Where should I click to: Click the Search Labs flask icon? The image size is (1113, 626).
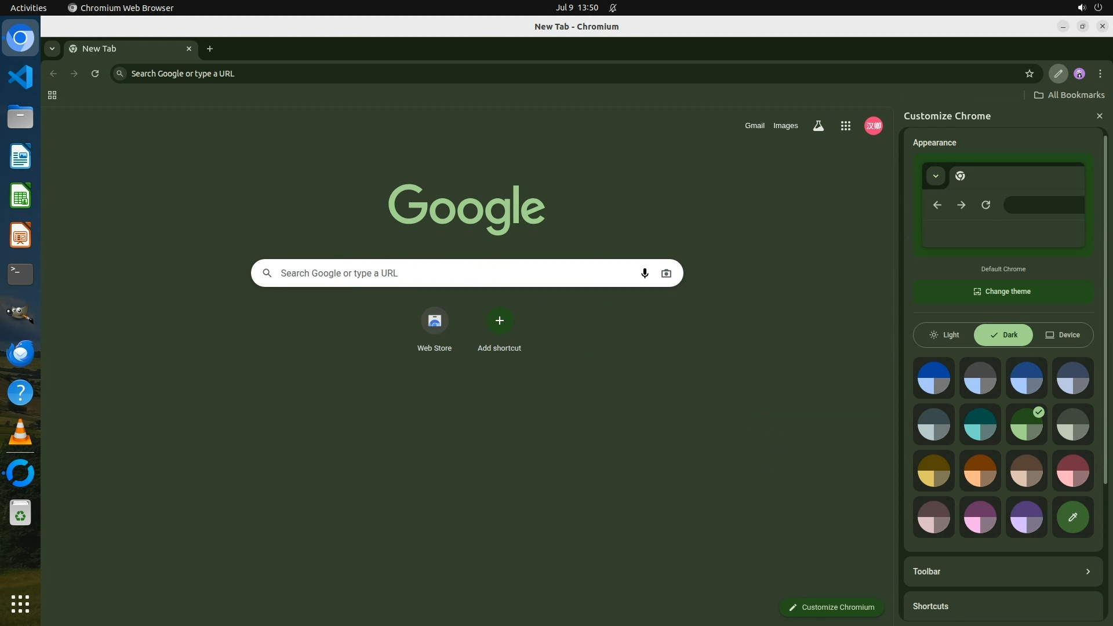coord(818,126)
